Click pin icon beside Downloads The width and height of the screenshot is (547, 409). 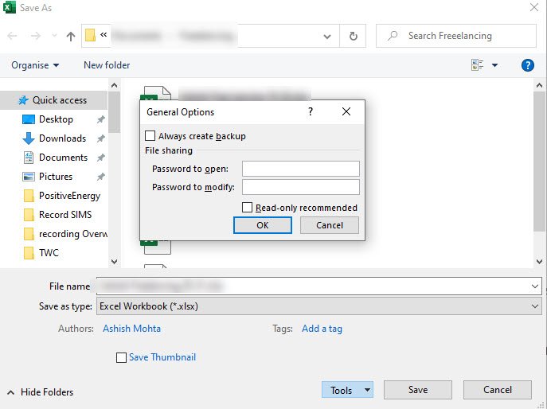(x=101, y=138)
